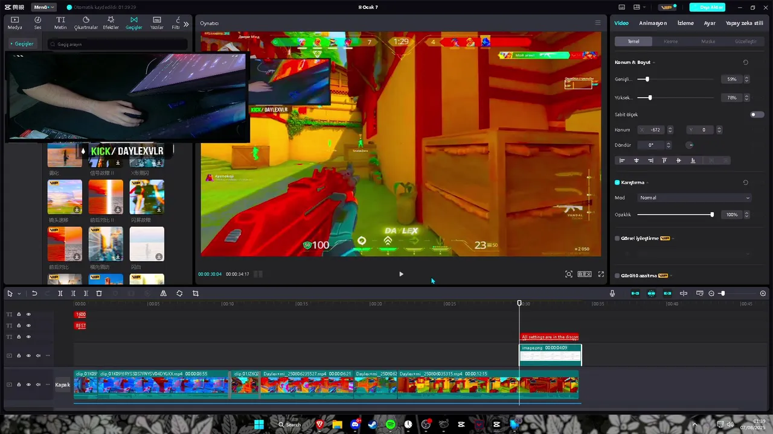Zoom out the timeline

pyautogui.click(x=711, y=294)
